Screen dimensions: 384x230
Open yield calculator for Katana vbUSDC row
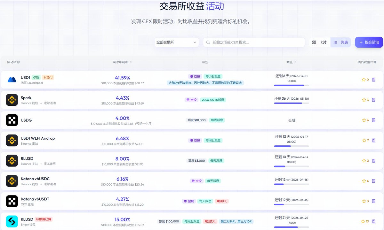tap(373, 181)
